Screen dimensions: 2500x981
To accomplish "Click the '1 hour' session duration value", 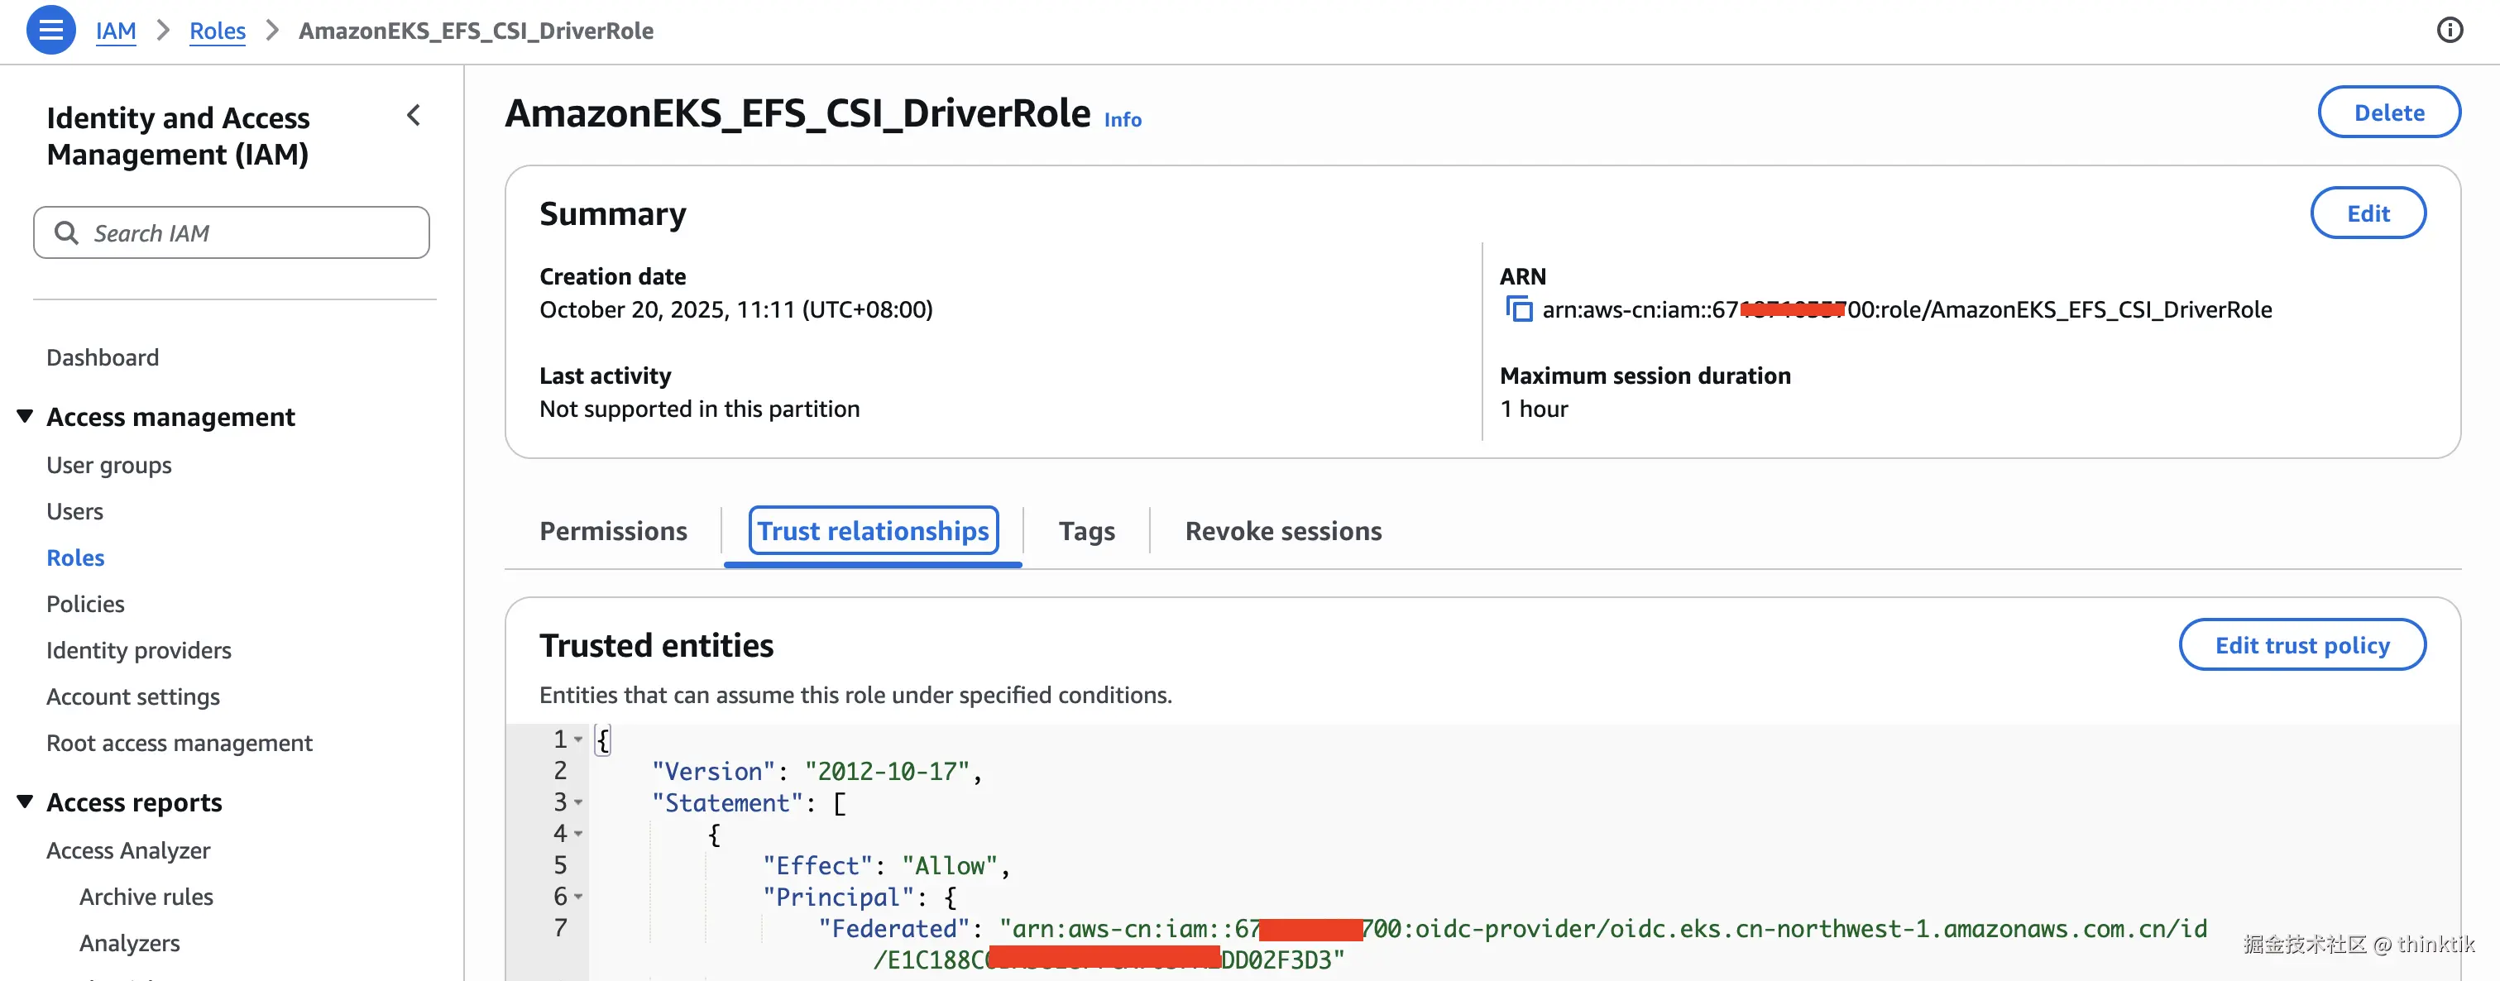I will [x=1534, y=409].
